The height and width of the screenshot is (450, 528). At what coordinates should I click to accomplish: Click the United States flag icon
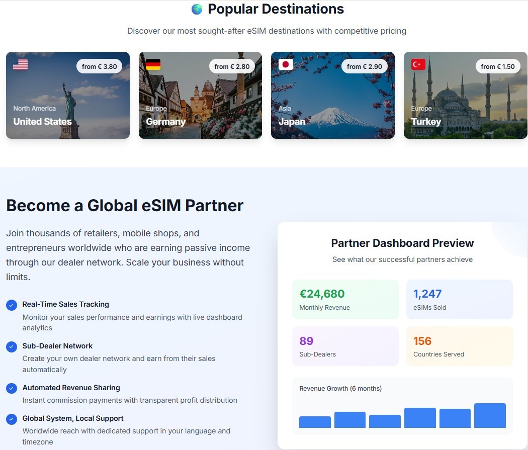point(21,64)
